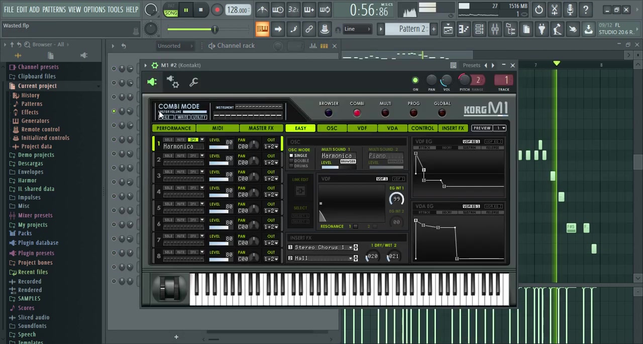
Task: Open the Playlist view from the toolbar
Action: [448, 29]
